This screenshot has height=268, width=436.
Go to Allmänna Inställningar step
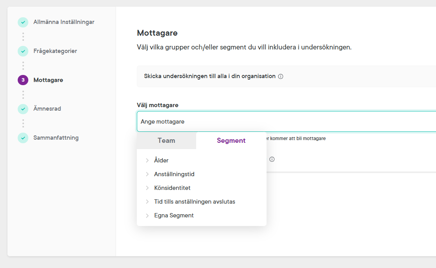pos(64,22)
